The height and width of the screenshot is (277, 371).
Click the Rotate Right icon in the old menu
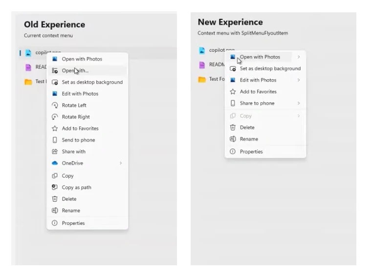coord(55,117)
